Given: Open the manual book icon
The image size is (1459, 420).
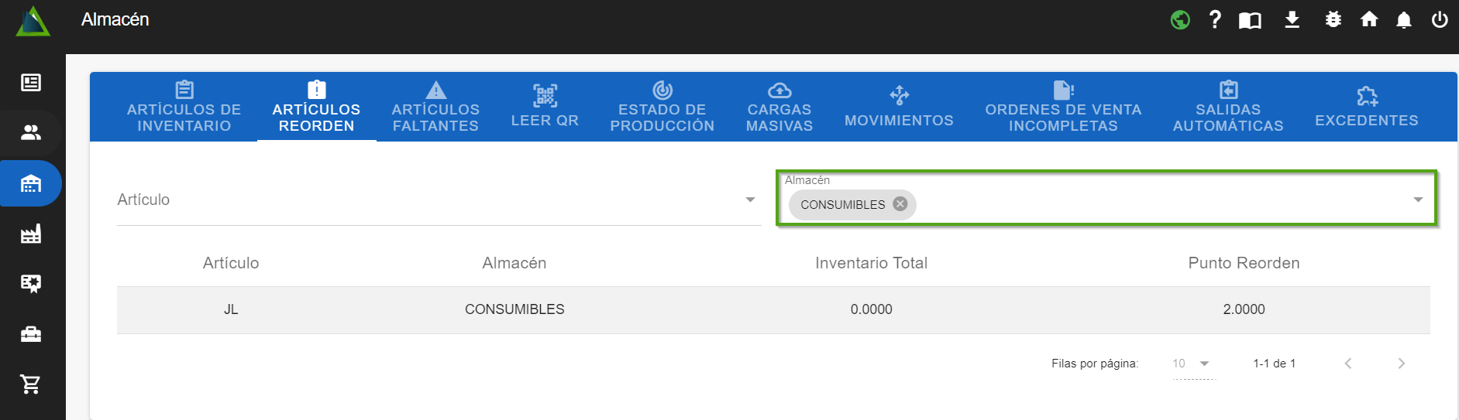Looking at the screenshot, I should click(1250, 21).
